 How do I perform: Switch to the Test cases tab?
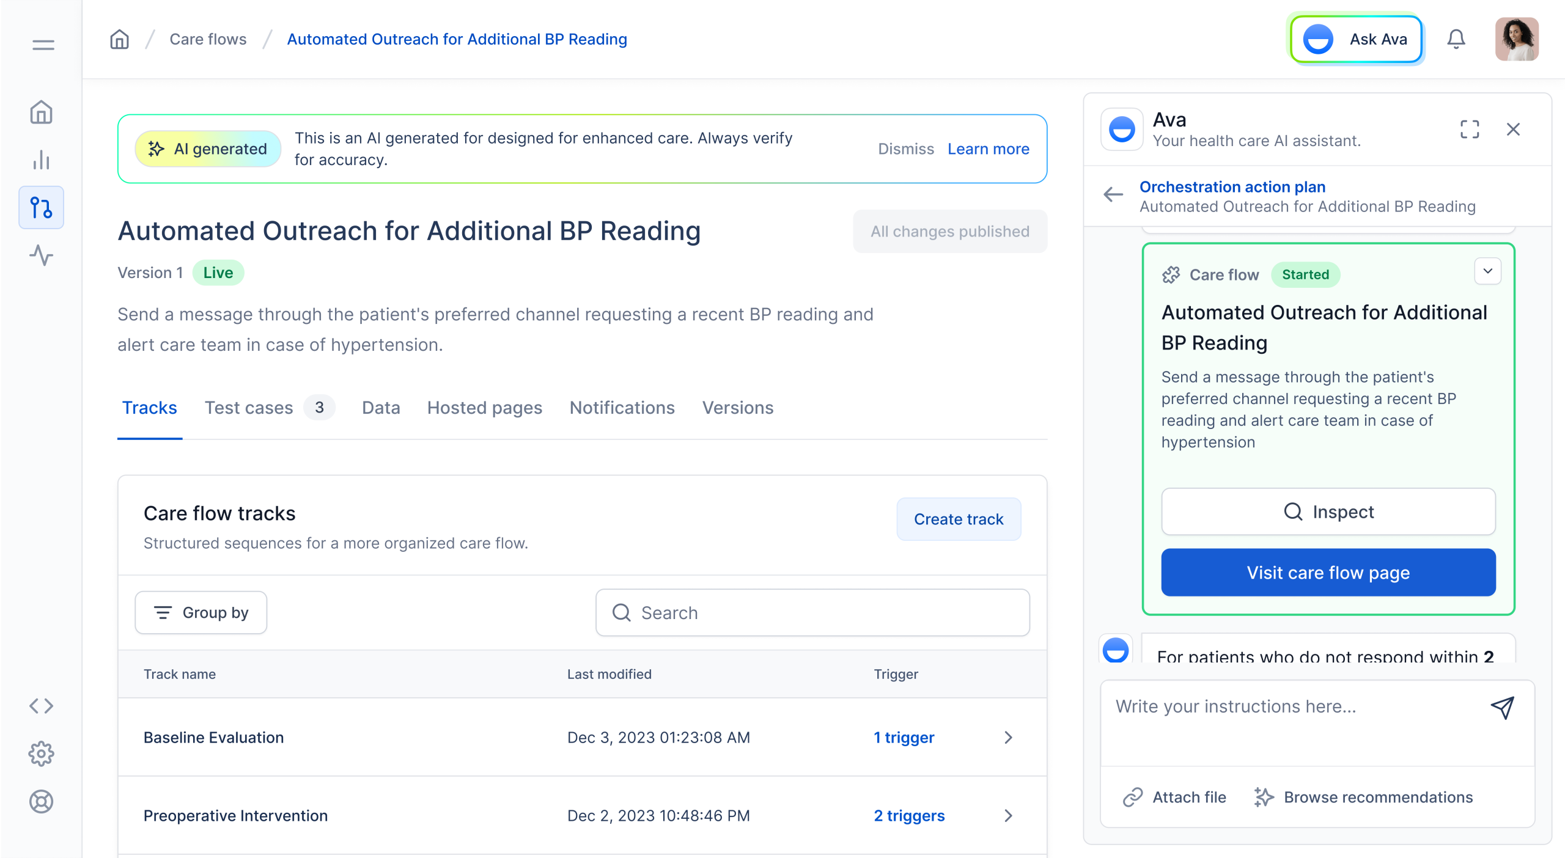tap(270, 408)
